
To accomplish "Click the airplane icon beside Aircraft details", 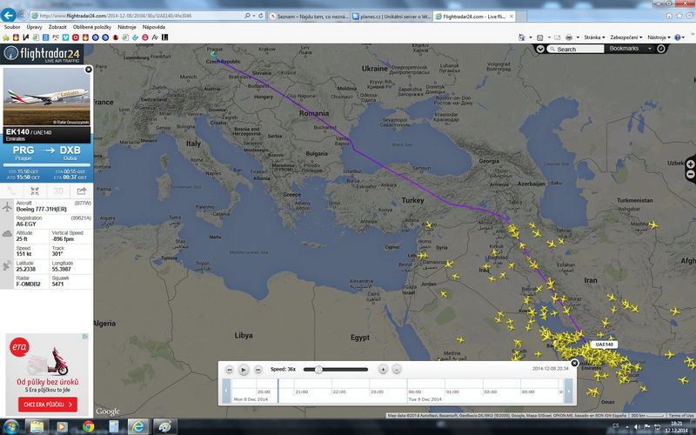I will coord(7,206).
